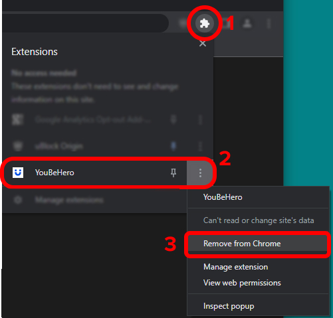Open uBlock Origin more actions menu
333x318 pixels.
tap(200, 146)
